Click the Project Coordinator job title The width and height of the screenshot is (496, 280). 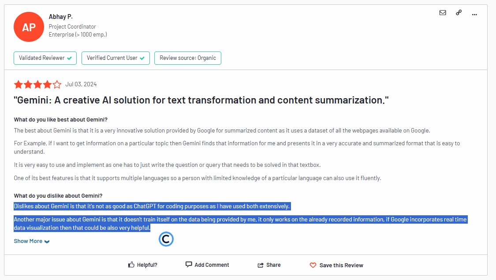click(72, 26)
